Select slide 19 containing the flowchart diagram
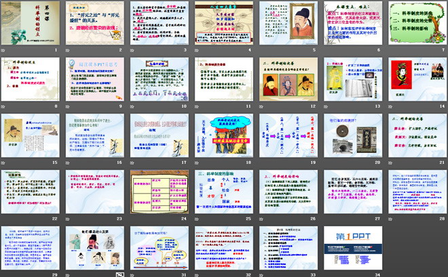 coord(288,135)
